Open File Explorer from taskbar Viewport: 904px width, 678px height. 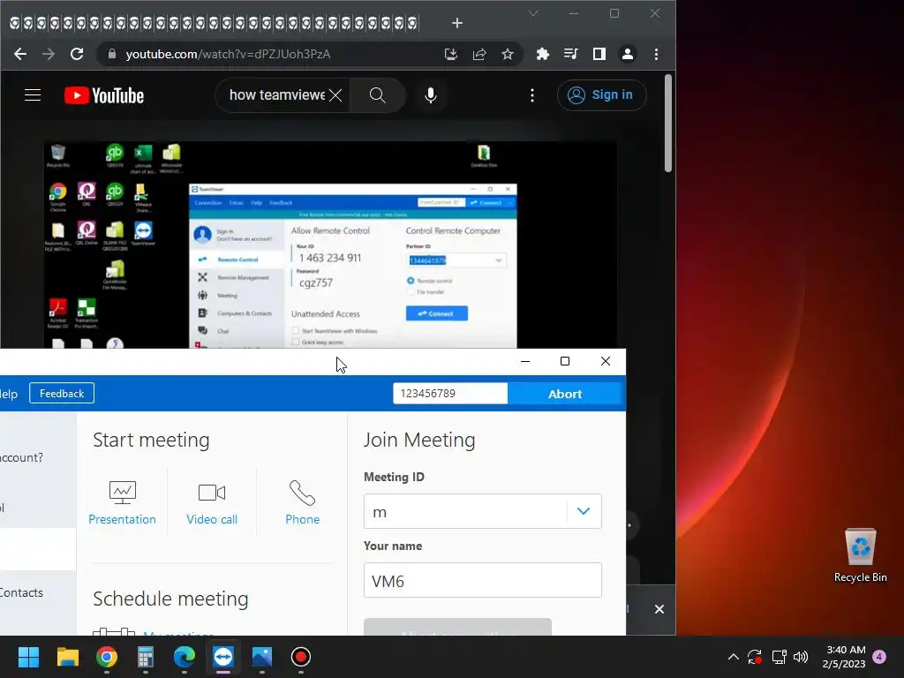[67, 657]
